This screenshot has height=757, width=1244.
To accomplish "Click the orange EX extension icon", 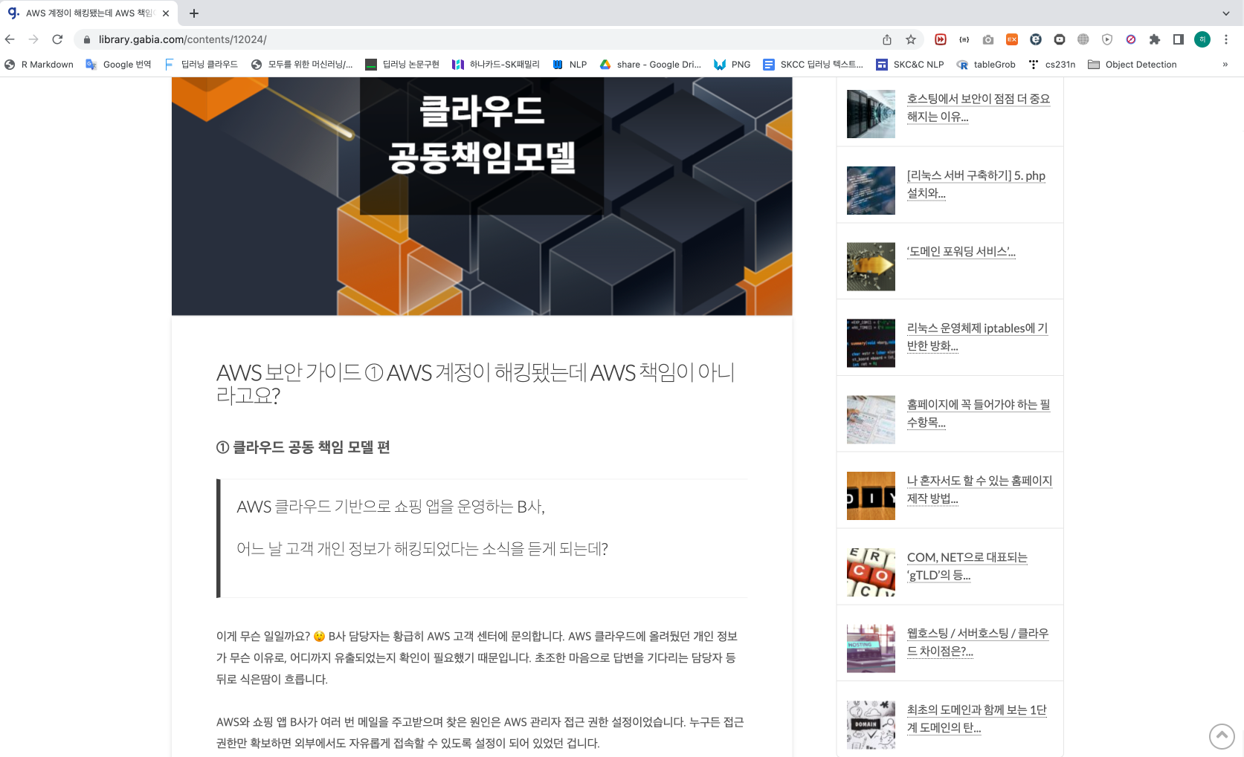I will pos(1012,39).
